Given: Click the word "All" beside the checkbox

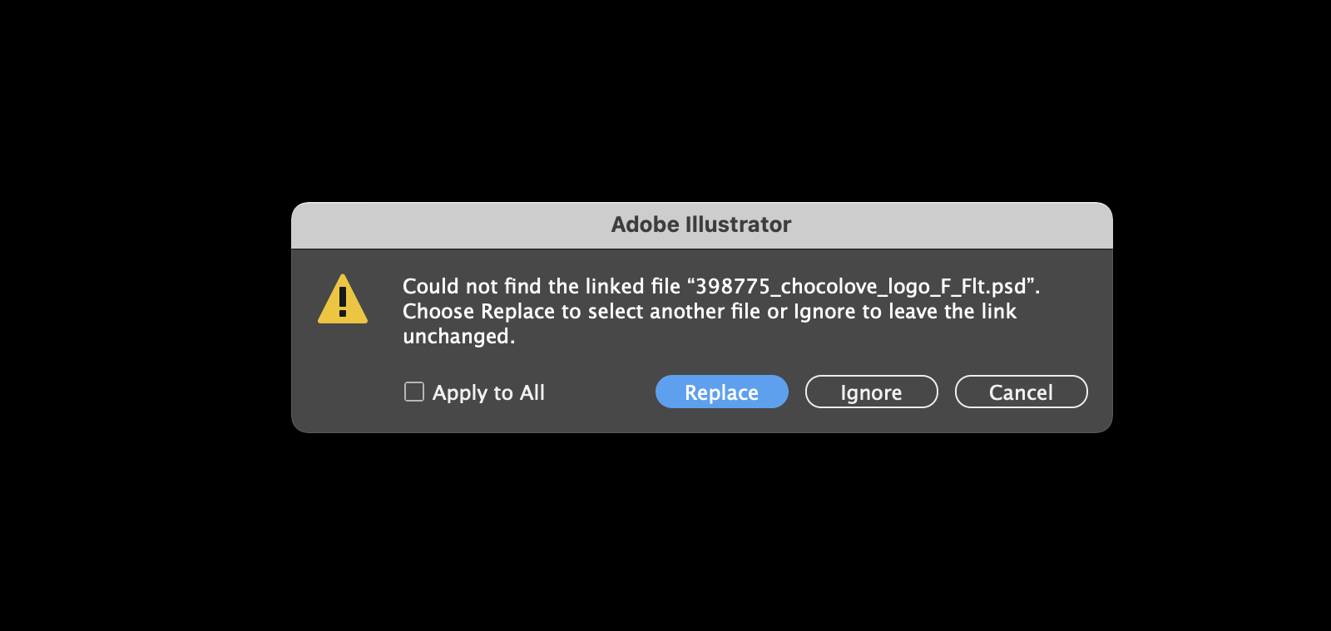Looking at the screenshot, I should 532,392.
